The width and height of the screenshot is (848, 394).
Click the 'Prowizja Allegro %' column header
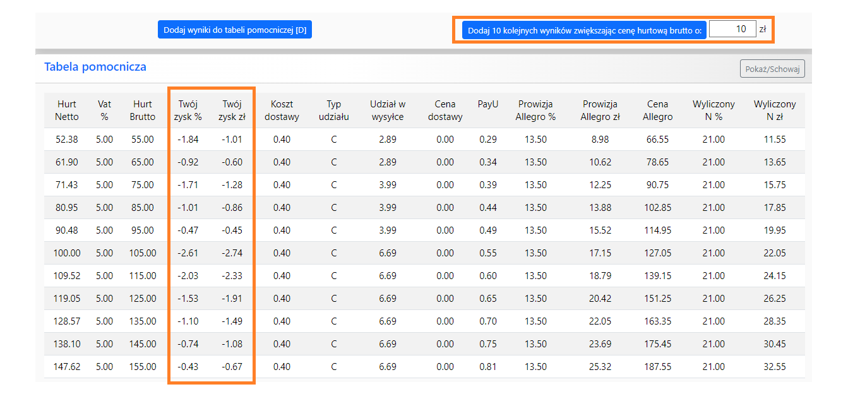click(x=535, y=110)
